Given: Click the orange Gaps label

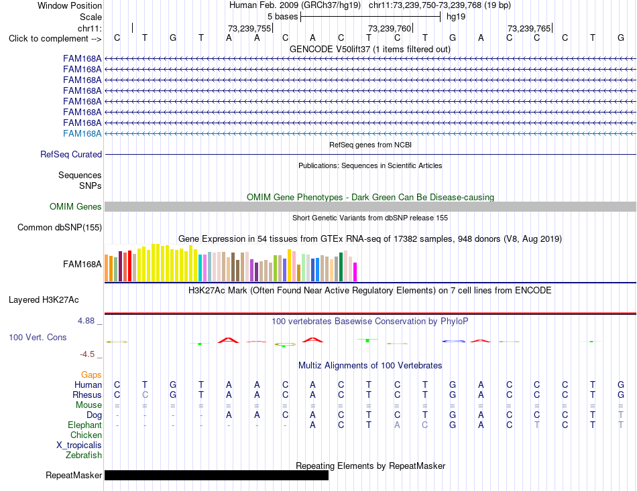Looking at the screenshot, I should coord(91,374).
